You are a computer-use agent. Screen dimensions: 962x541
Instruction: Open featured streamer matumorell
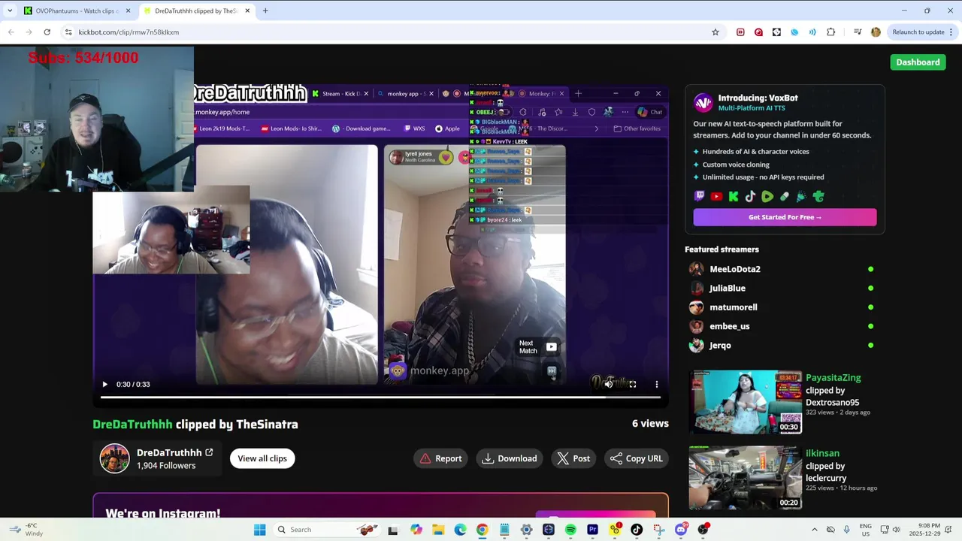point(734,307)
